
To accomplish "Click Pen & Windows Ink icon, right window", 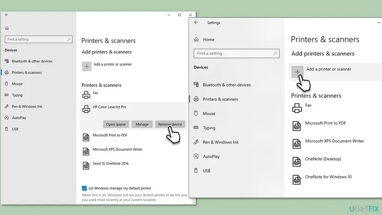I will click(196, 142).
